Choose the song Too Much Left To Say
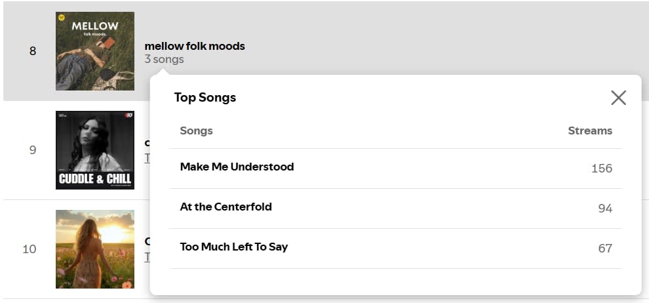 pos(233,247)
